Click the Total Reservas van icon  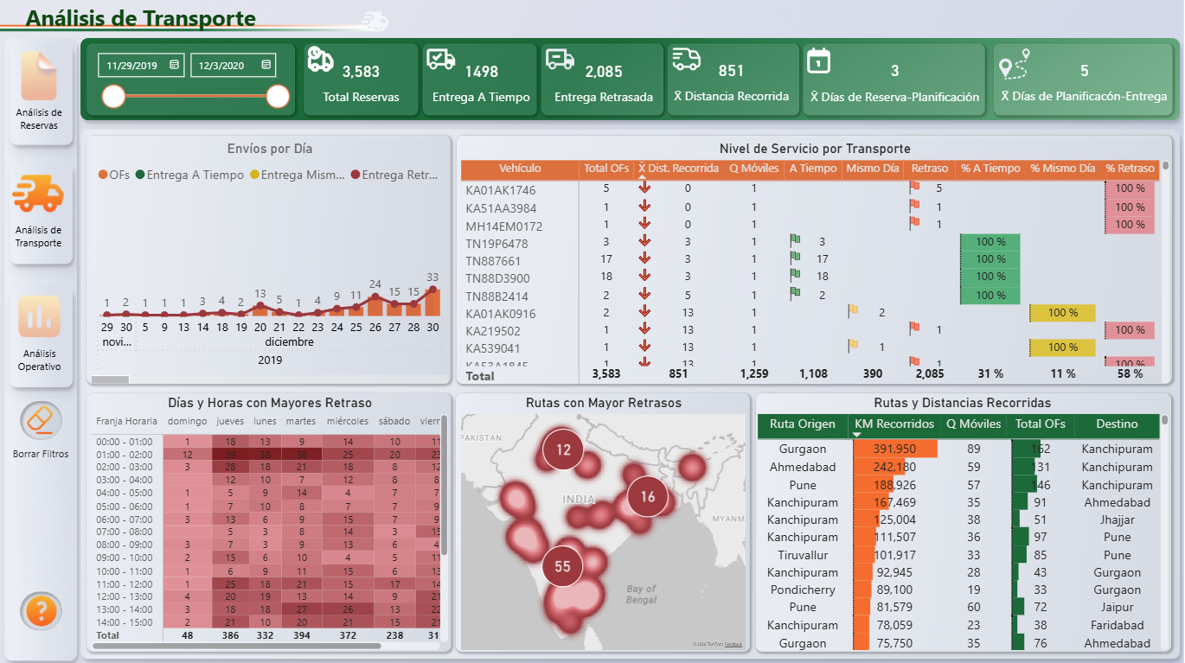[321, 60]
